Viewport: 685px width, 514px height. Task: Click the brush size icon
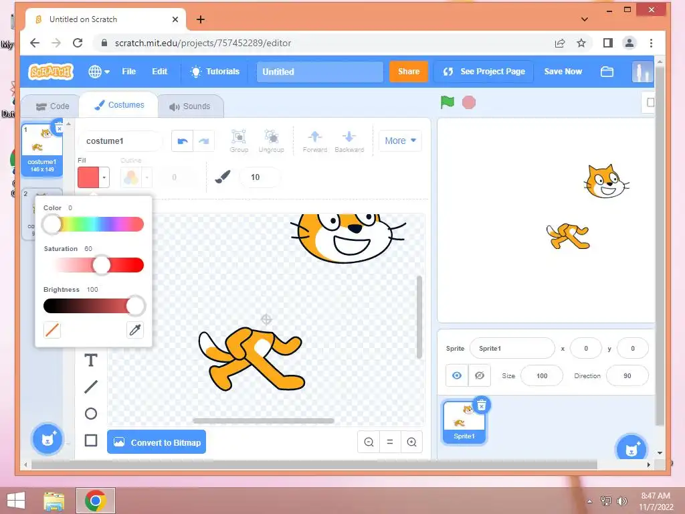pos(223,177)
